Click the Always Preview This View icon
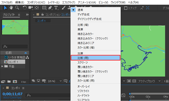This screenshot has height=101, width=169. pyautogui.click(x=33, y=81)
